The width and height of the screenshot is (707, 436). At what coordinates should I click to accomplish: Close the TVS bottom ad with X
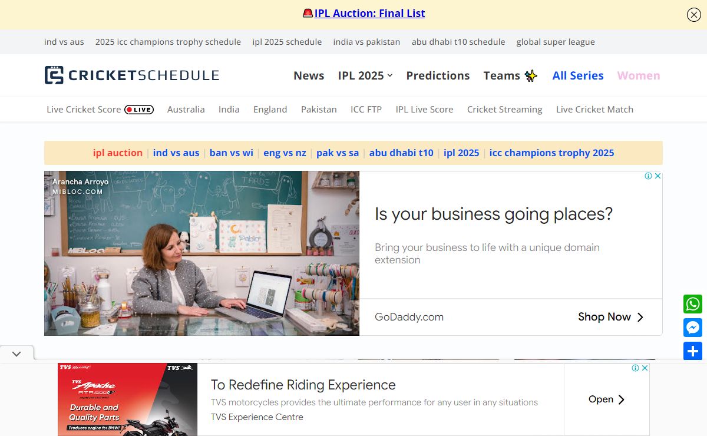[645, 368]
